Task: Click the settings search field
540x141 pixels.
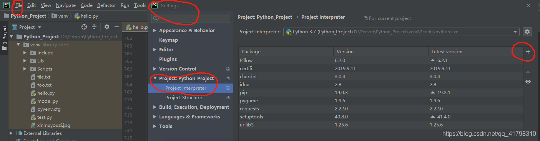Action: (x=191, y=18)
